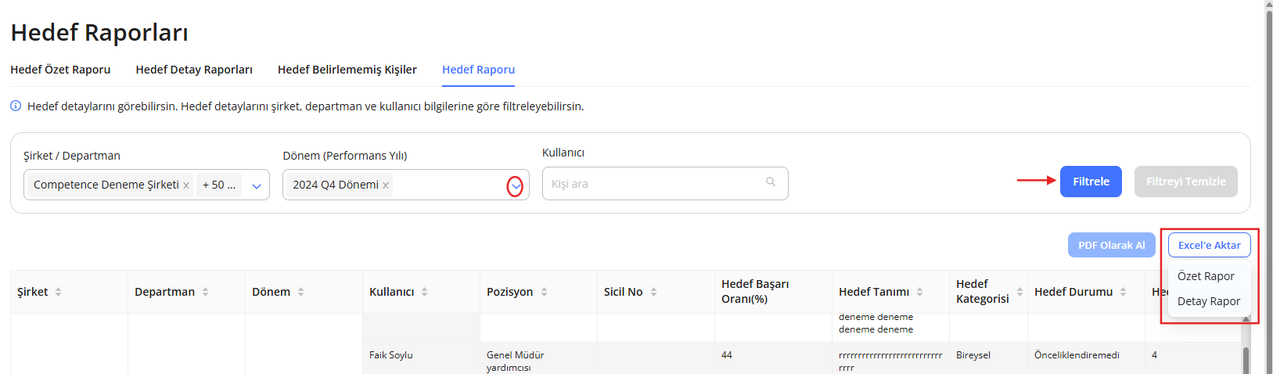Screen dimensions: 1273x374
Task: Remove the 2024 Q4 Dönemi tag
Action: [x=386, y=185]
